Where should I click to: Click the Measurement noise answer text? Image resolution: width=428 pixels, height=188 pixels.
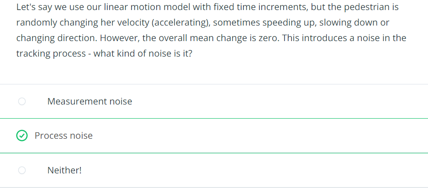[90, 101]
